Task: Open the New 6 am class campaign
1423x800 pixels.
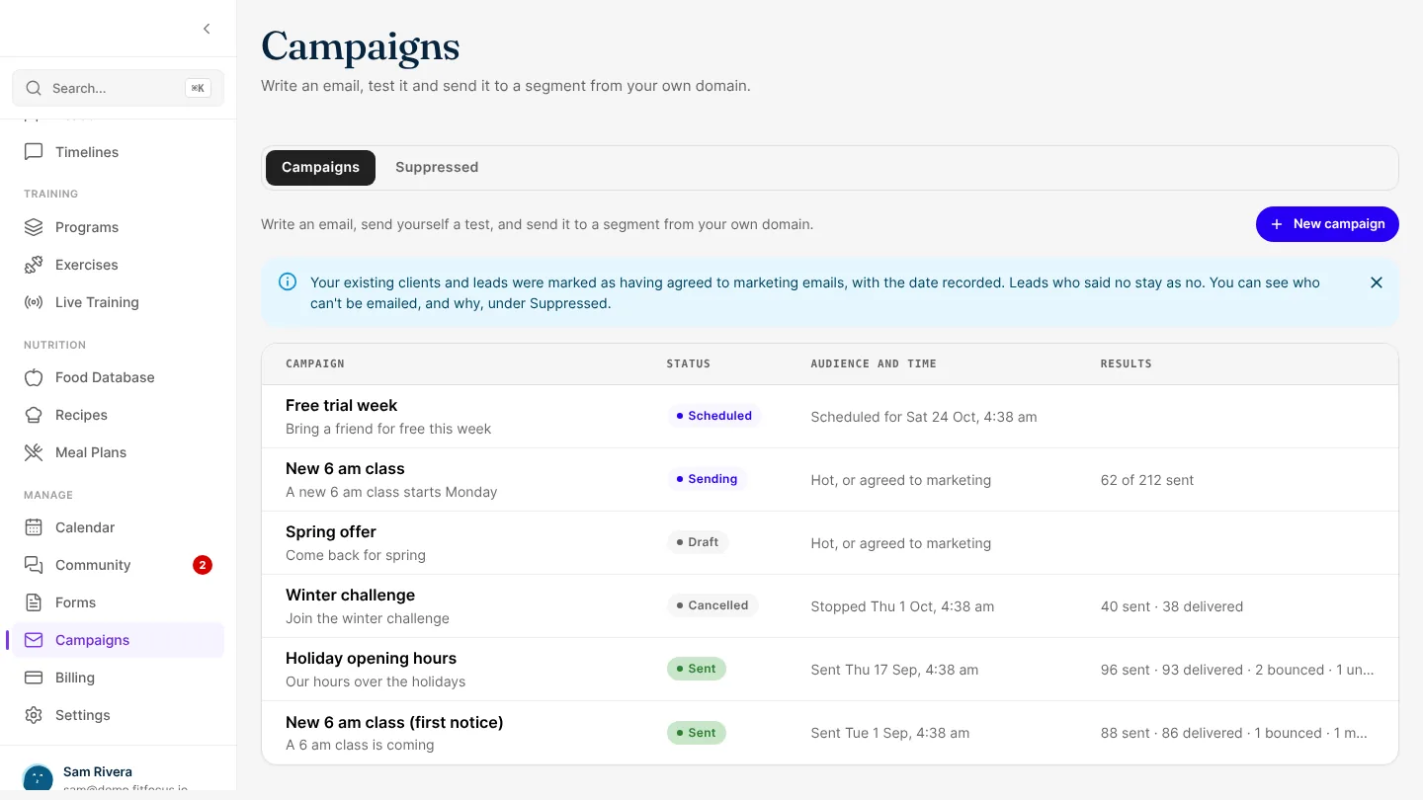Action: 830,480
